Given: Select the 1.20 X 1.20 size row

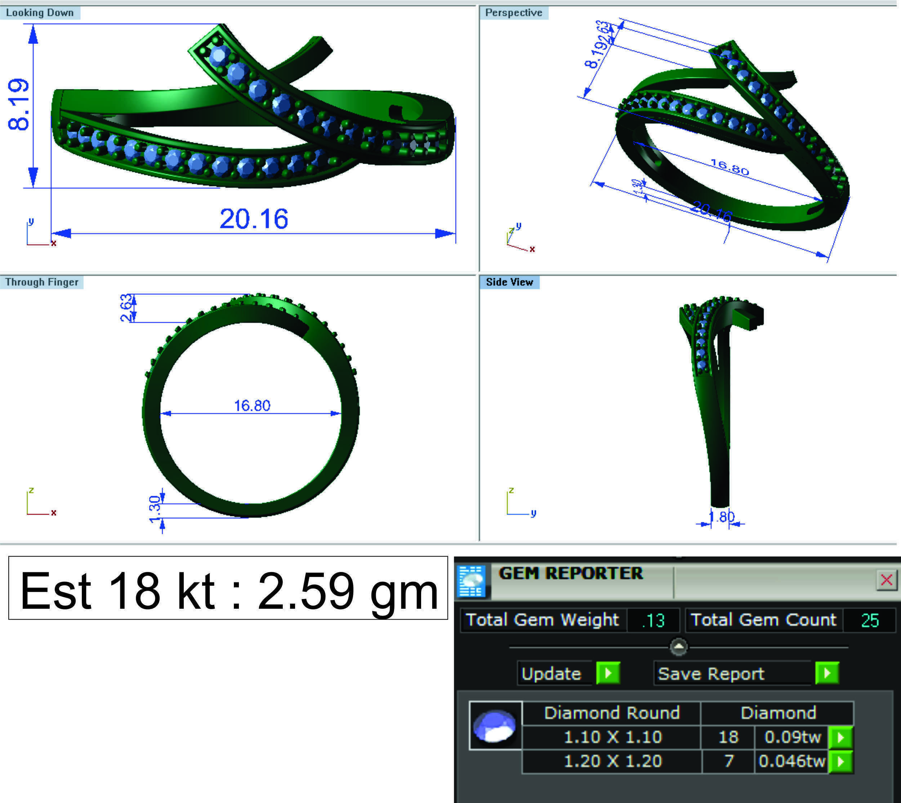Looking at the screenshot, I should [612, 761].
